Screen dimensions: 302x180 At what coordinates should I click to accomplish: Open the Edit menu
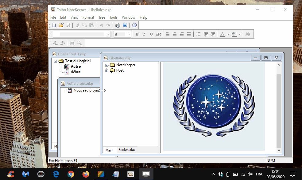point(63,17)
